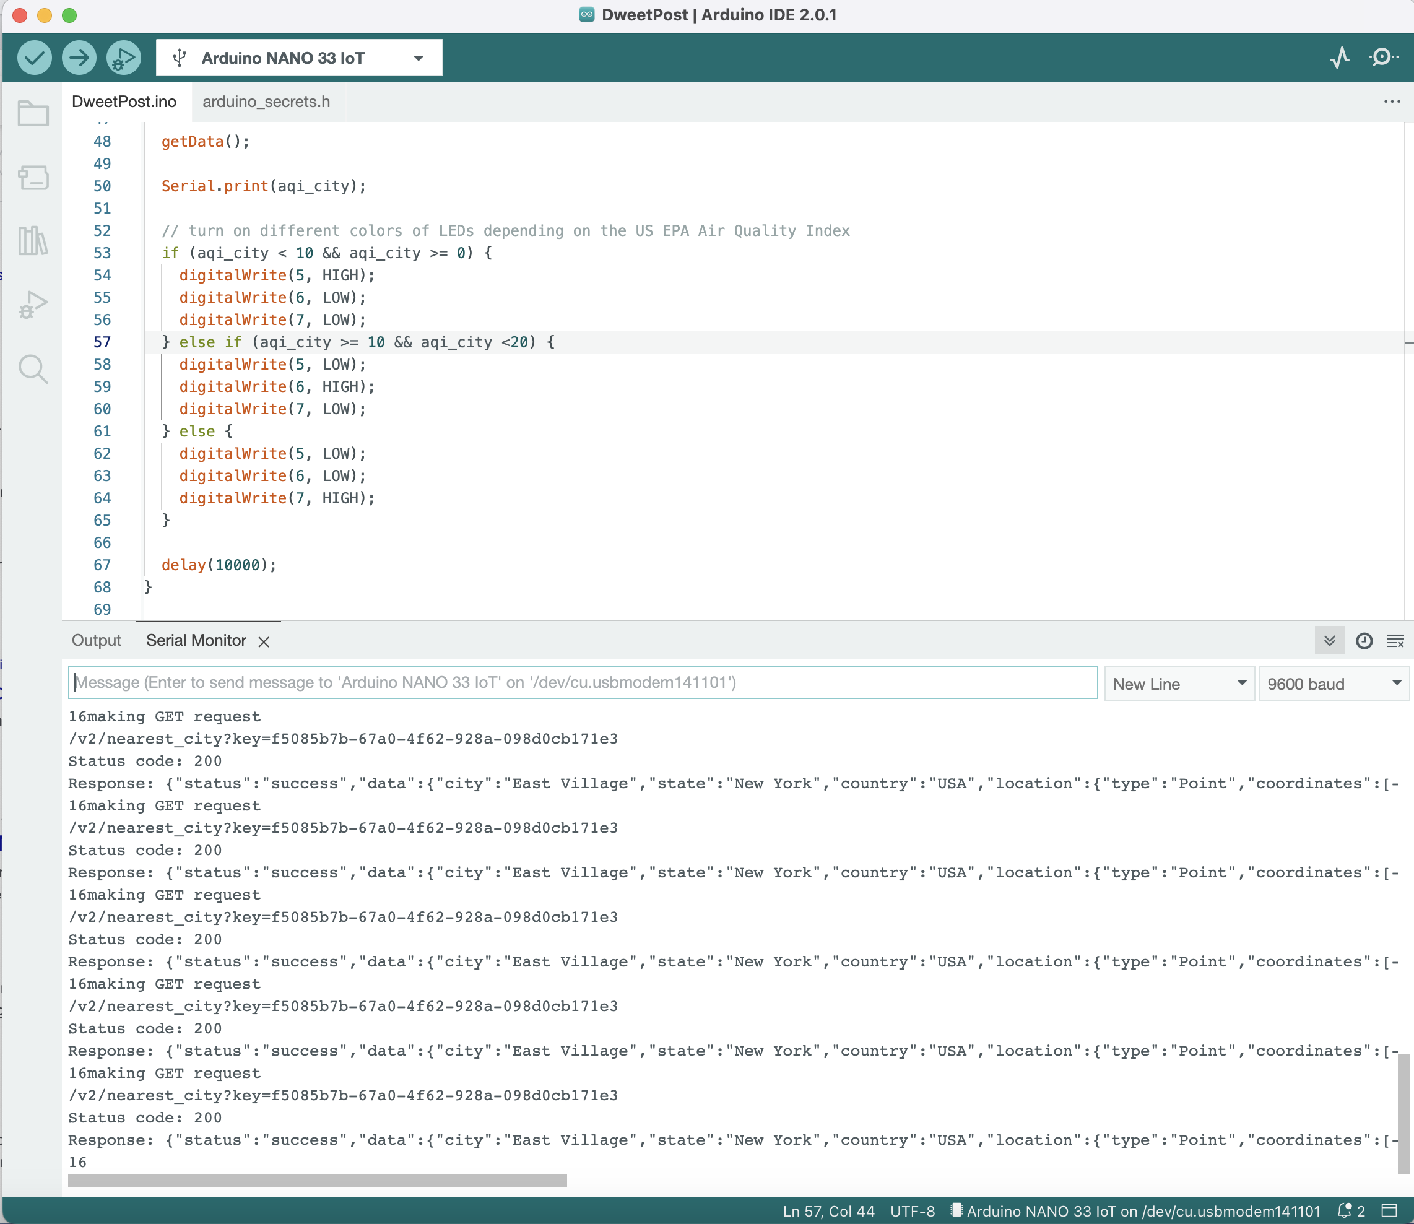Click the board port status bar entry
The width and height of the screenshot is (1414, 1224).
(1136, 1211)
